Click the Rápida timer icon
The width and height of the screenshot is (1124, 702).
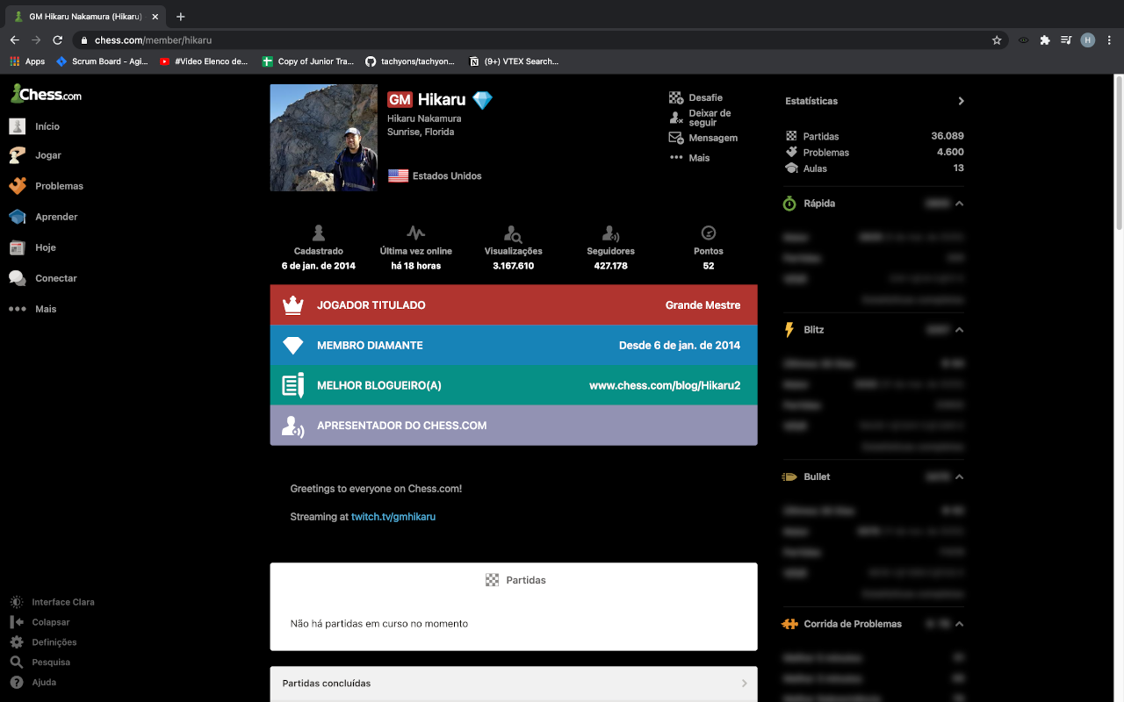click(789, 204)
